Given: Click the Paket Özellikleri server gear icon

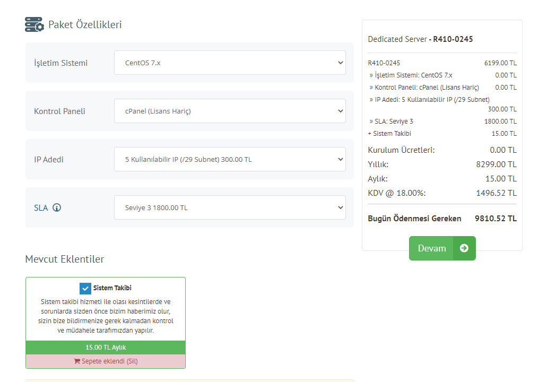Looking at the screenshot, I should pos(34,24).
